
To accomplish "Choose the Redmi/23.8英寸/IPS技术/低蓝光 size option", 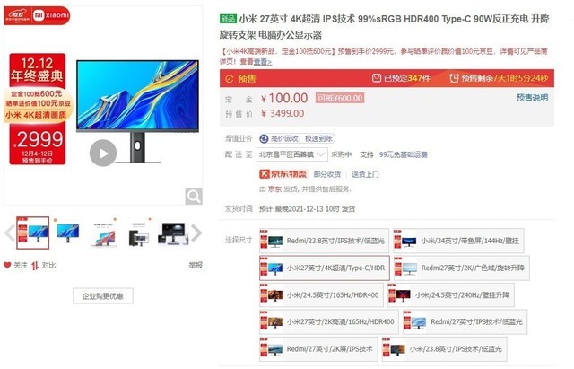I will [324, 241].
